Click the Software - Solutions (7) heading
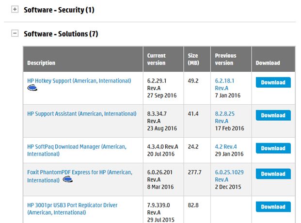Viewport: 301px width, 223px height. [61, 34]
